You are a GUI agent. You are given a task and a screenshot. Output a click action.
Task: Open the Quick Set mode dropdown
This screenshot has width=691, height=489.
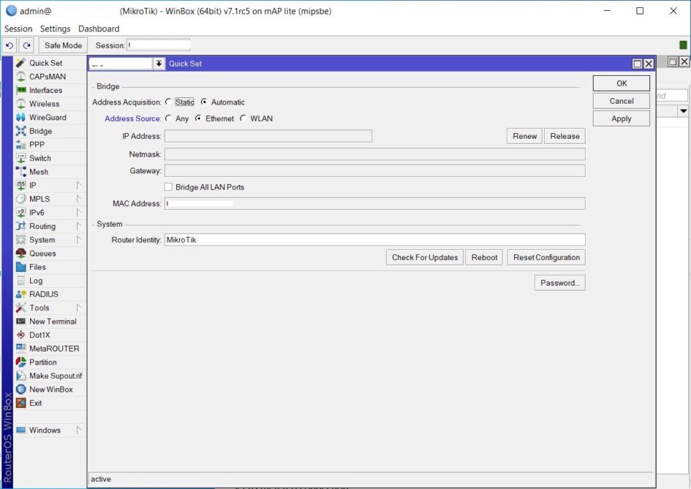[x=159, y=64]
